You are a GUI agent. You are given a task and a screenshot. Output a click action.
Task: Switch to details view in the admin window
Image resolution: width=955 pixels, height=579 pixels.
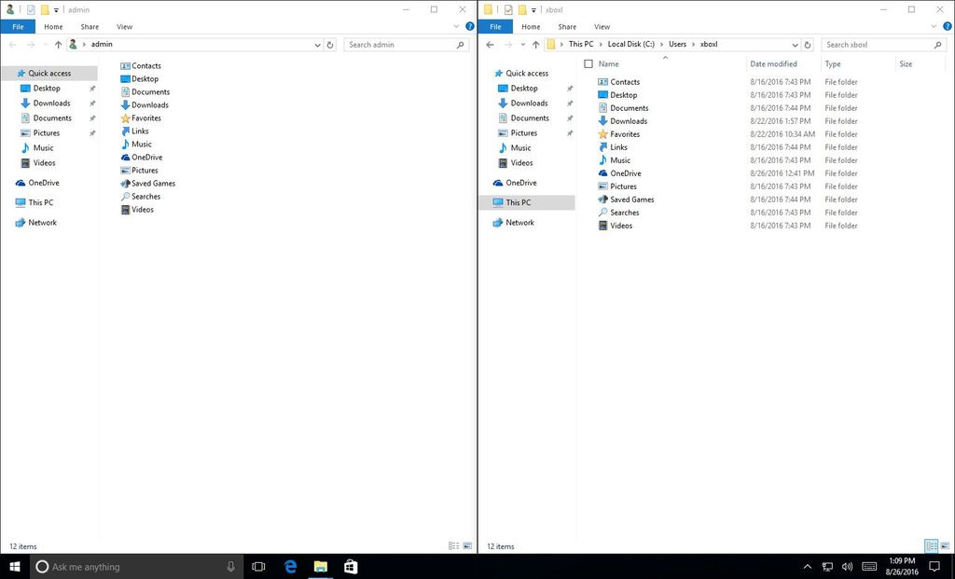[x=454, y=546]
